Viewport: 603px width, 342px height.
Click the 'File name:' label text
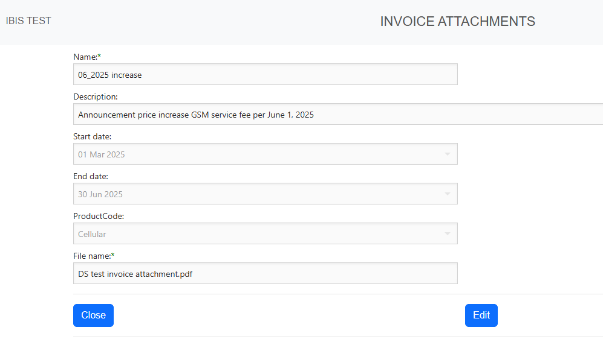[x=91, y=256]
